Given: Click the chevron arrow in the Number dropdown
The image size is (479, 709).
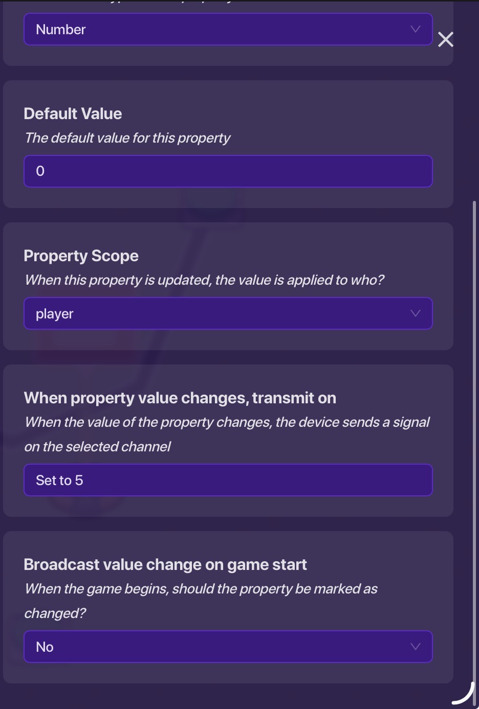Looking at the screenshot, I should pos(415,29).
